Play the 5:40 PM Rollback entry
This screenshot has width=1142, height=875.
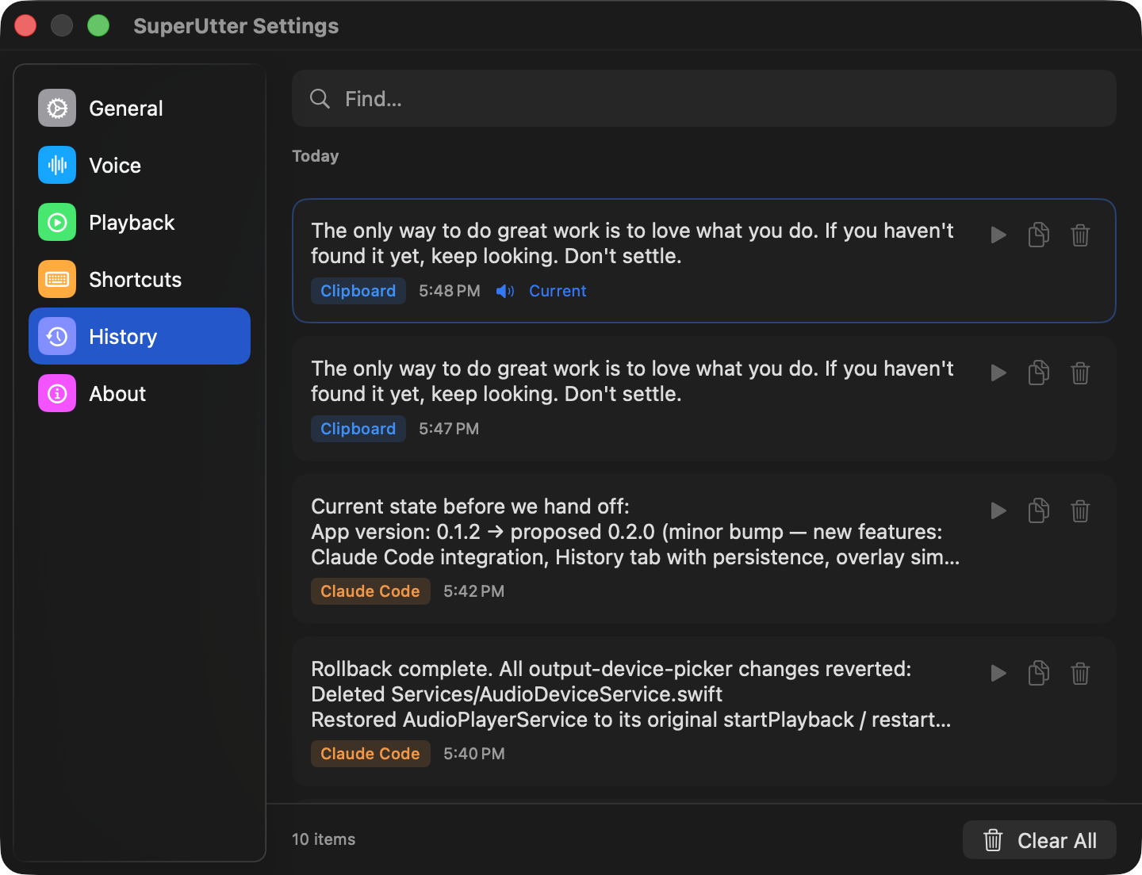998,674
